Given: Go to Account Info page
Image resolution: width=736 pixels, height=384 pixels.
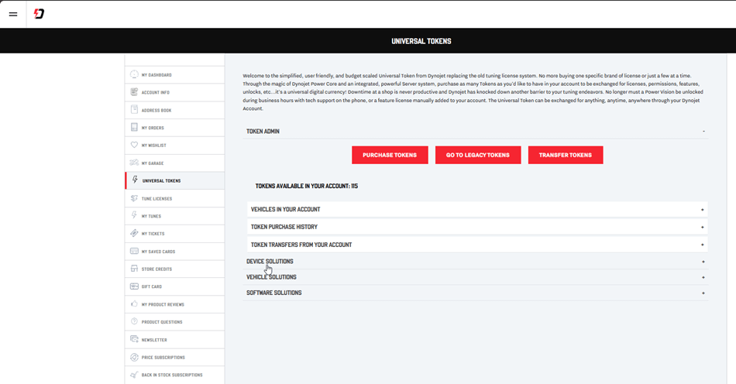Looking at the screenshot, I should (174, 92).
